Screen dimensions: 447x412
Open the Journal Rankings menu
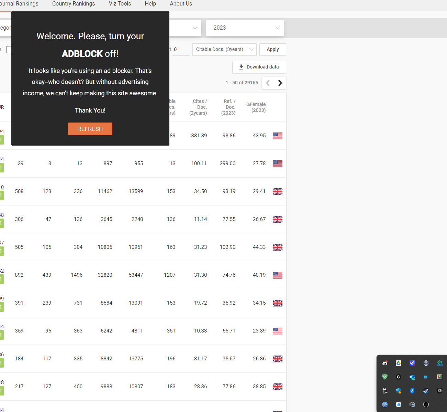click(x=19, y=4)
